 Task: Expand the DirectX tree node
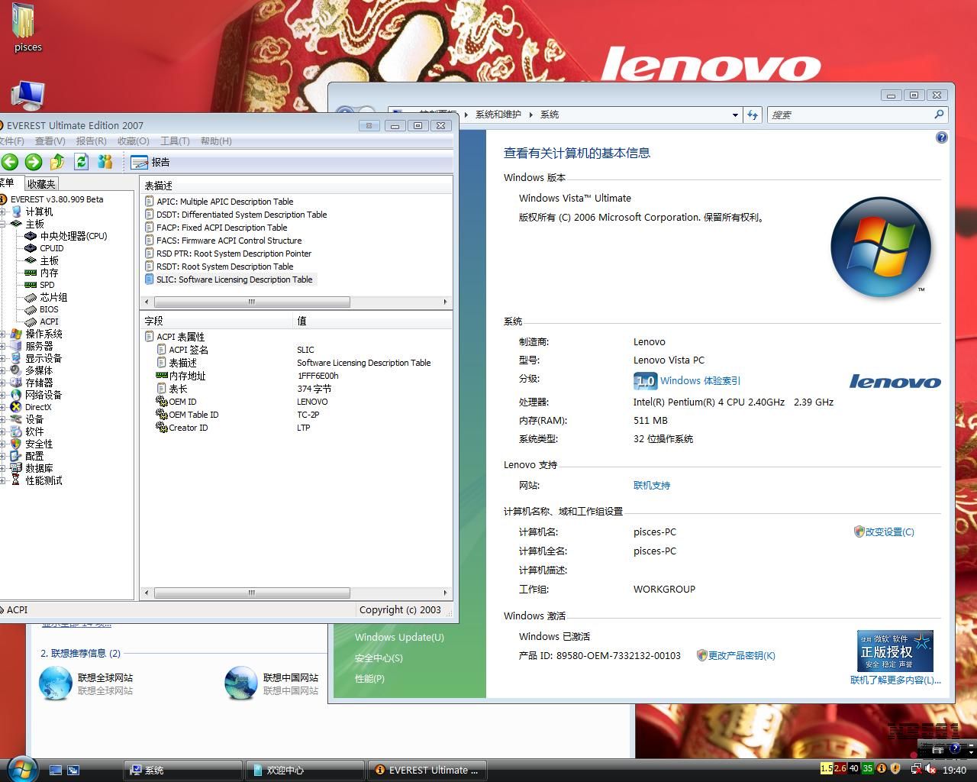tap(3, 407)
